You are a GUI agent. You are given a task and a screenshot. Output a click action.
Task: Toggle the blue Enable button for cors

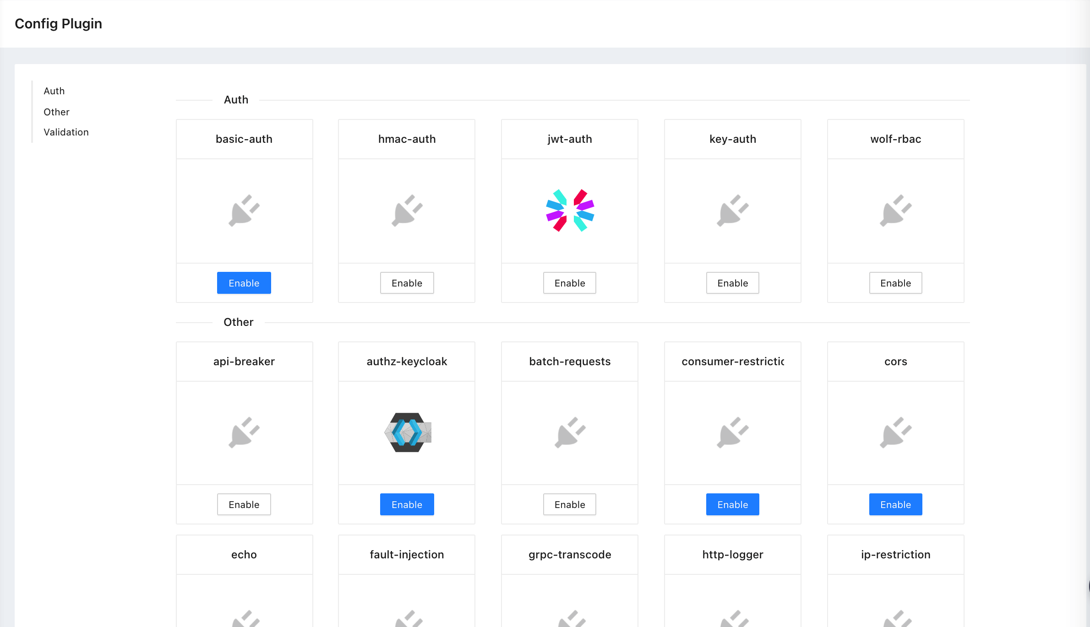(896, 504)
